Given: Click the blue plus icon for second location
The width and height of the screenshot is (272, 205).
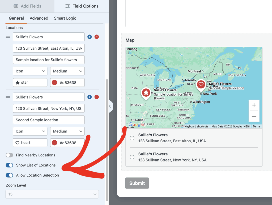Looking at the screenshot, I should [x=90, y=97].
